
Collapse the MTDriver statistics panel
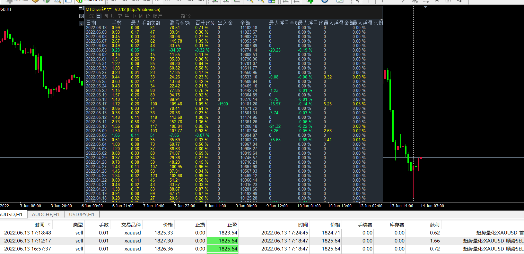pos(81,9)
